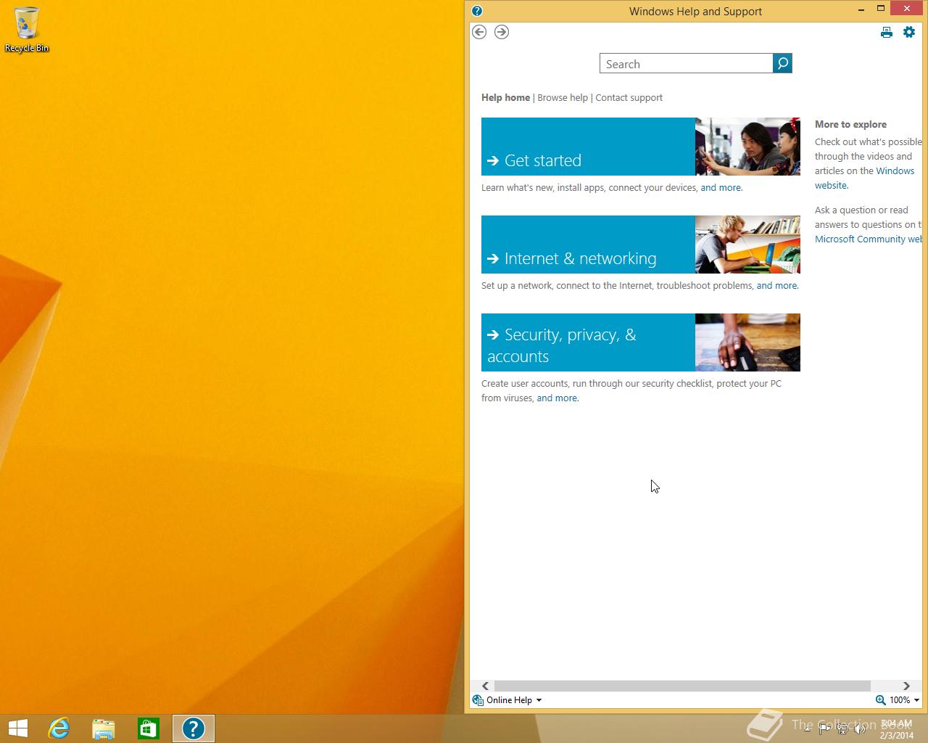
Task: Open the Options gear icon
Action: [x=909, y=32]
